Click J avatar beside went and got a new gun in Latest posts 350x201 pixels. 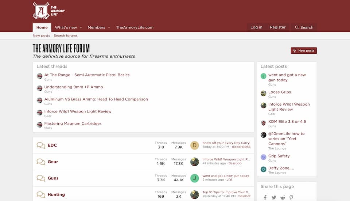point(263,76)
